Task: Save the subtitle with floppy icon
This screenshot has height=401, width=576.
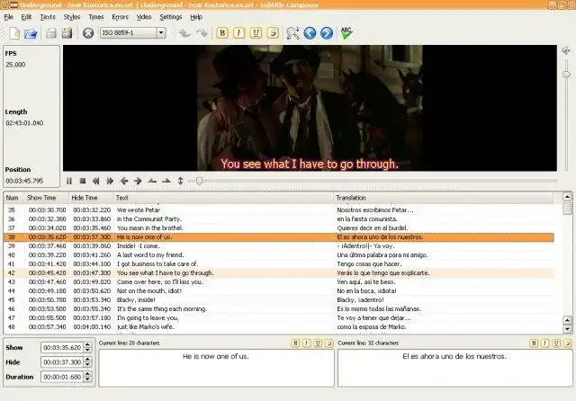Action: 50,33
